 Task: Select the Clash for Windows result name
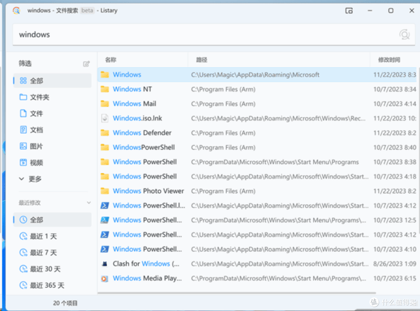tap(146, 264)
